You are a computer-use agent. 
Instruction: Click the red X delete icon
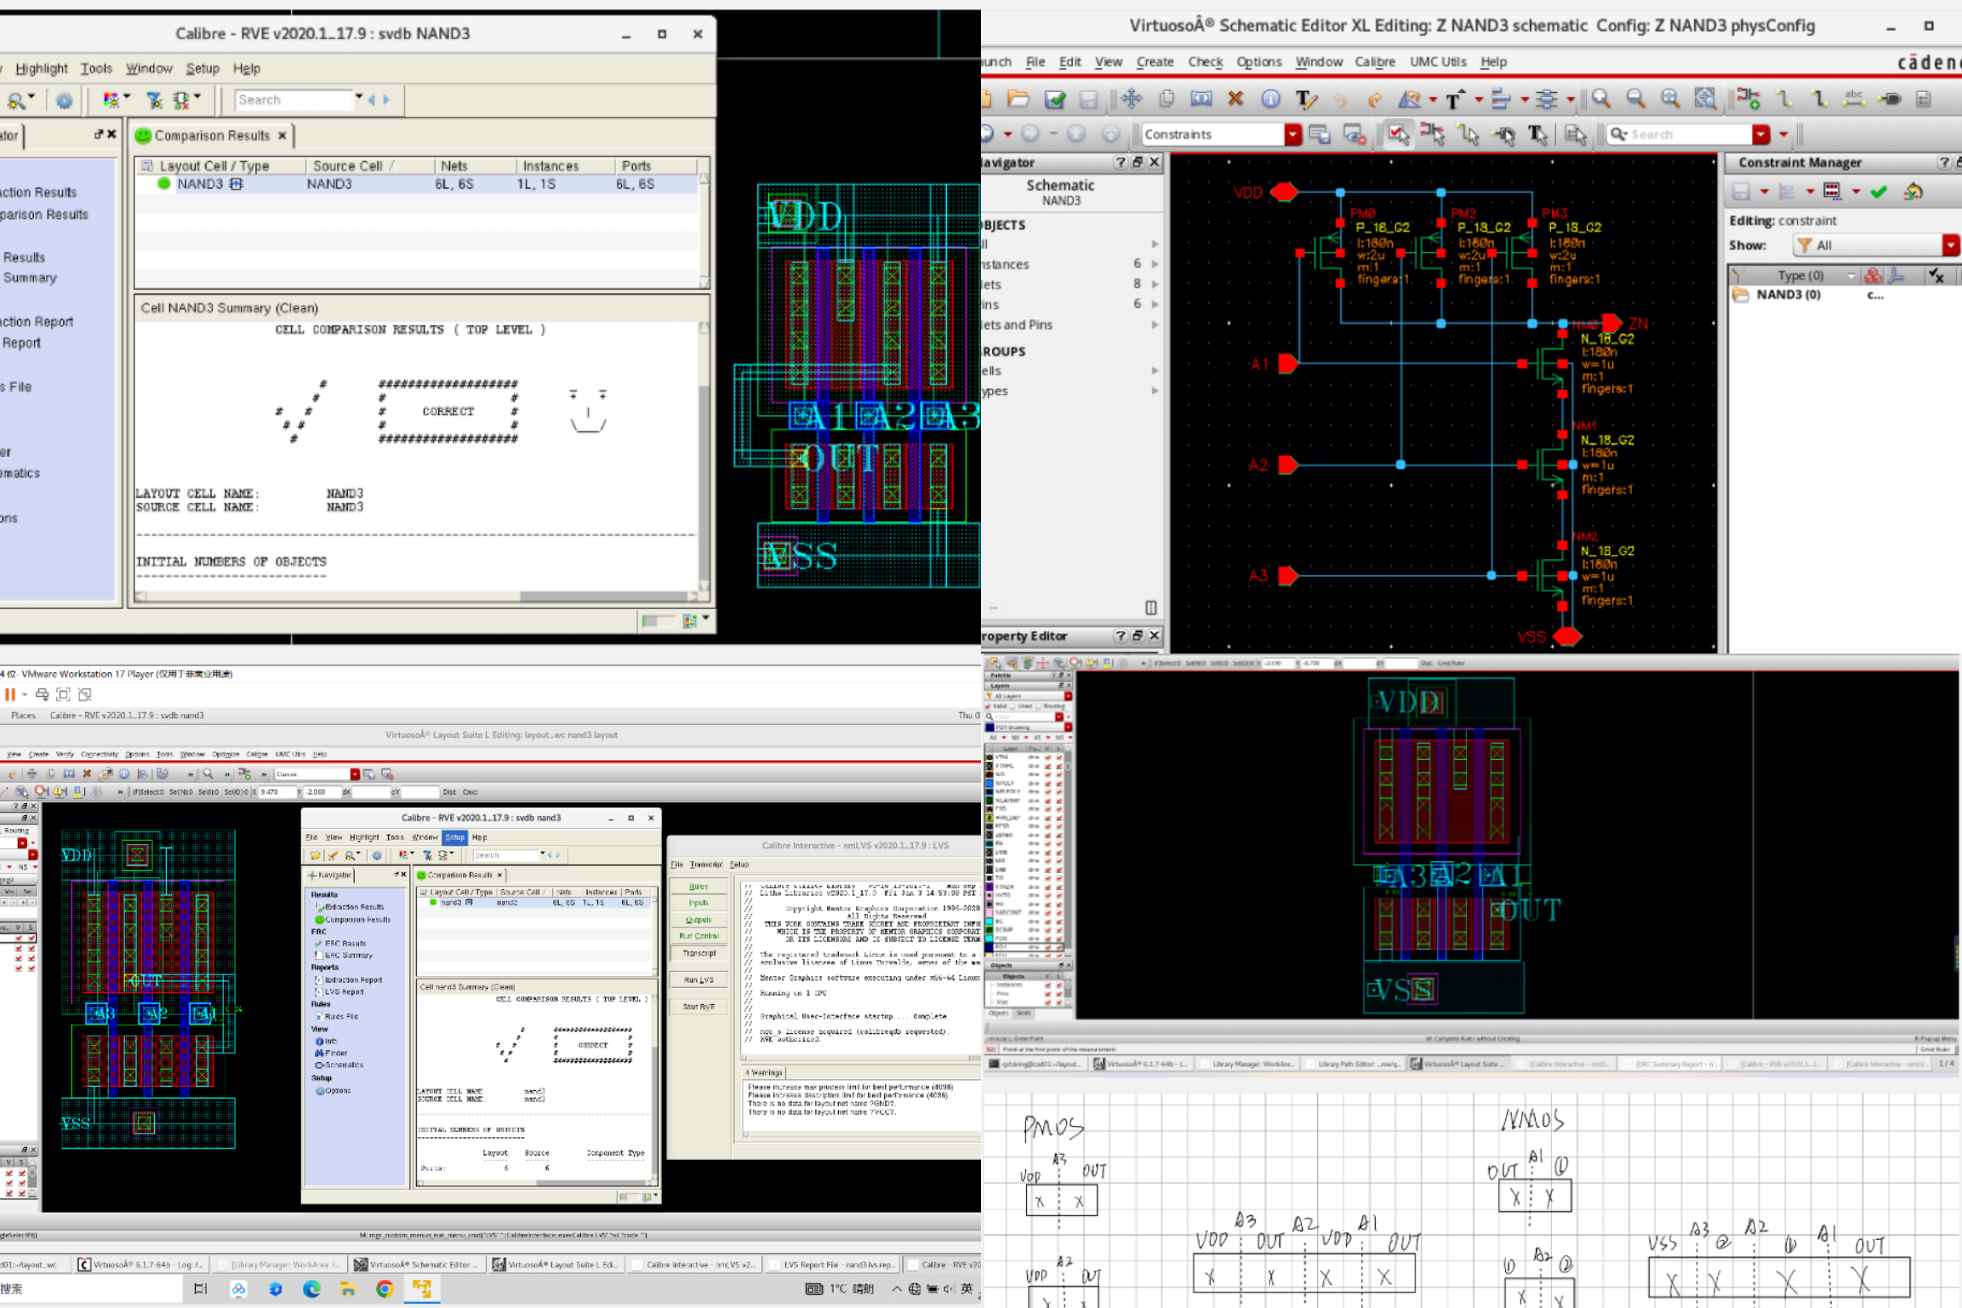pyautogui.click(x=1235, y=99)
